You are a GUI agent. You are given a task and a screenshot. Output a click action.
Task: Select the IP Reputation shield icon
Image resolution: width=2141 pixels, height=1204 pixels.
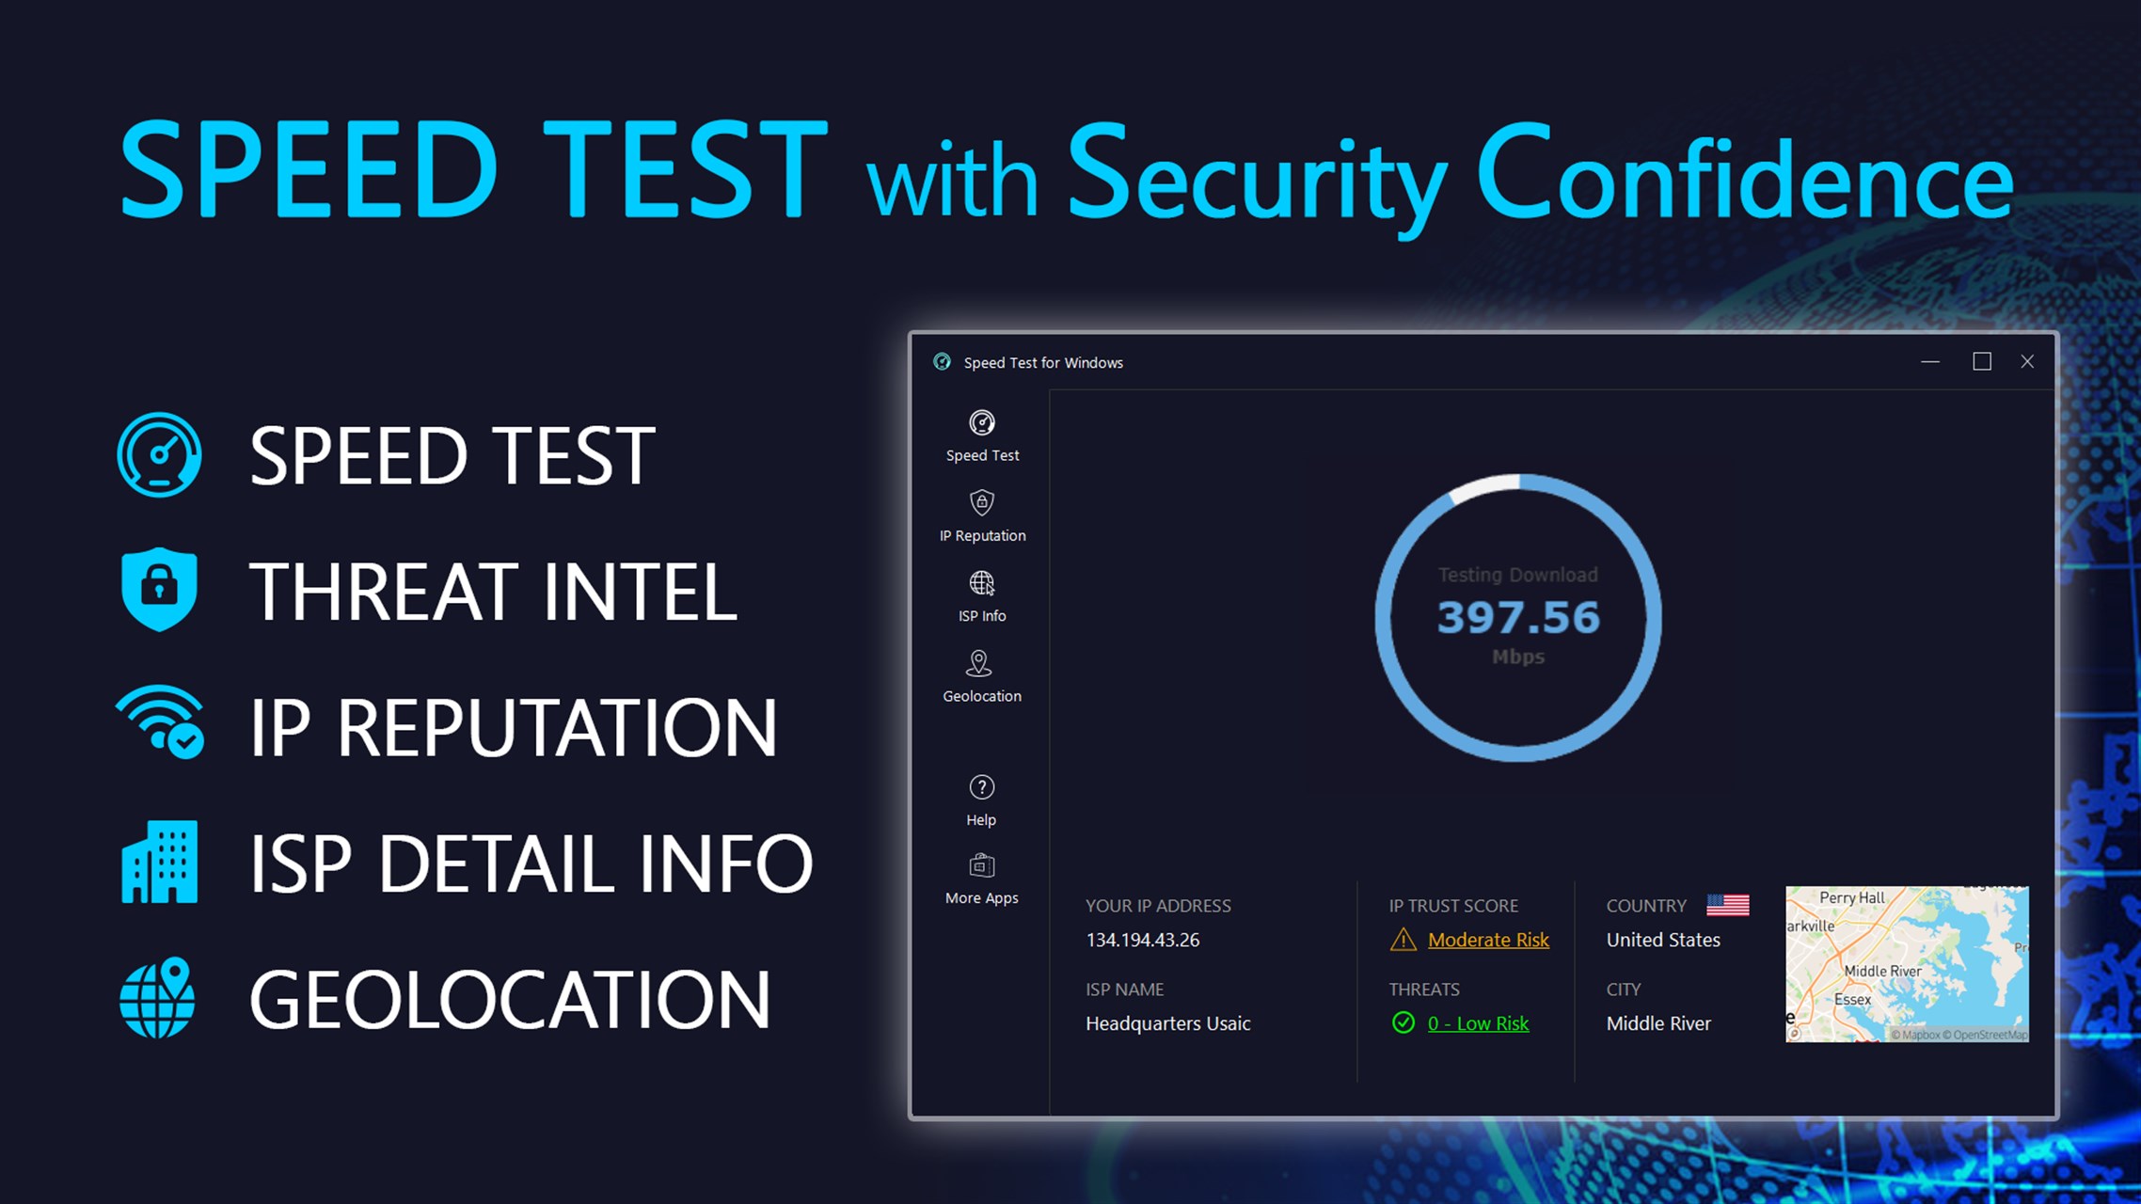pyautogui.click(x=981, y=503)
